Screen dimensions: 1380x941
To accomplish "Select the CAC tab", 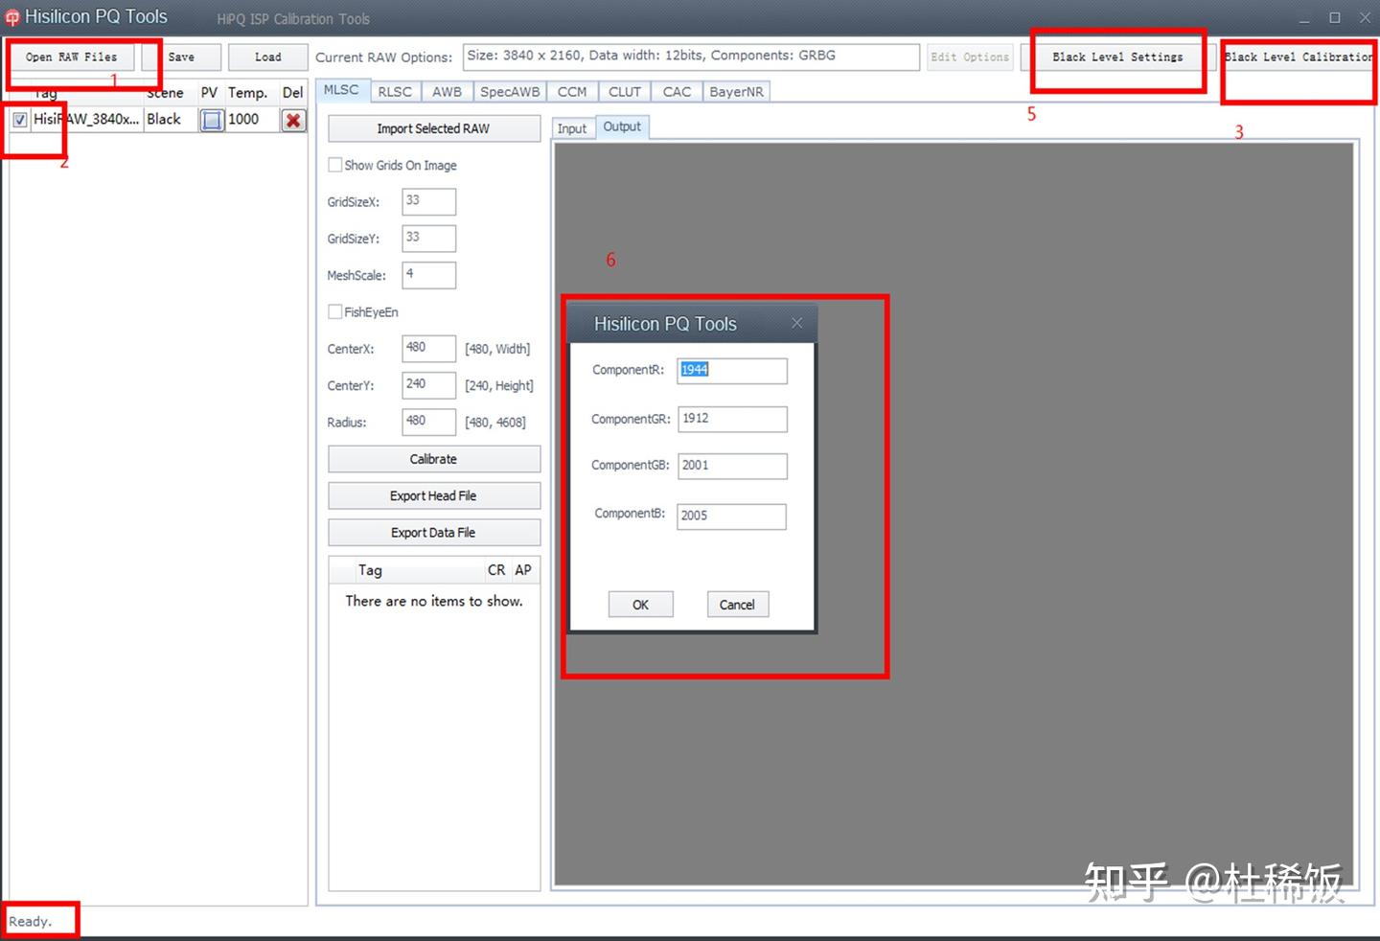I will click(x=677, y=92).
